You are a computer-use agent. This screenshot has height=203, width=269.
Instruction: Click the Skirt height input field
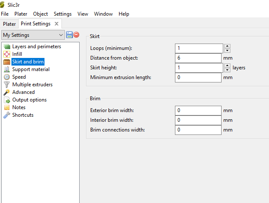pos(199,68)
